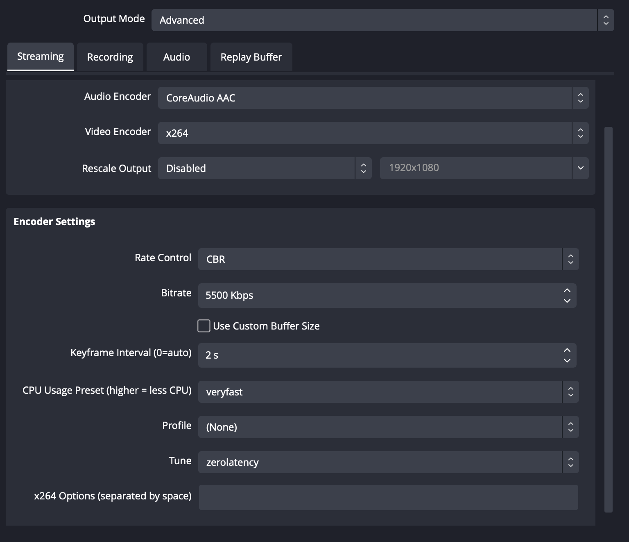
Task: Increase the Keyframe Interval value
Action: pyautogui.click(x=567, y=350)
